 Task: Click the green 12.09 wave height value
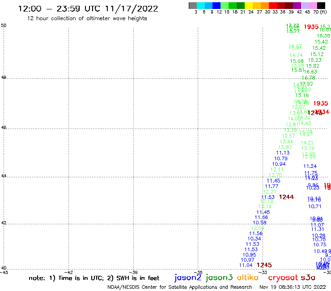[258, 228]
